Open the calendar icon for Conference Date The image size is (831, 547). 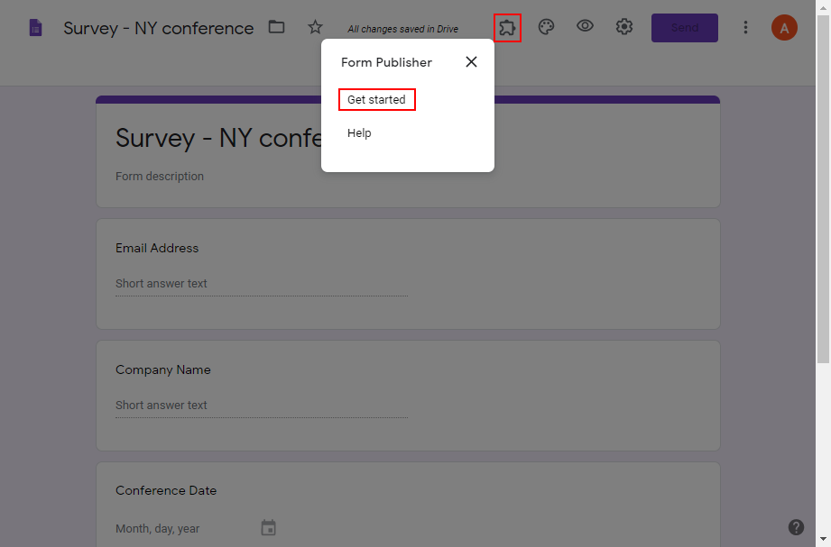[268, 527]
